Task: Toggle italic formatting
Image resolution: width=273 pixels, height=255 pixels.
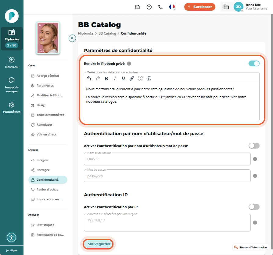Action: tap(115, 79)
